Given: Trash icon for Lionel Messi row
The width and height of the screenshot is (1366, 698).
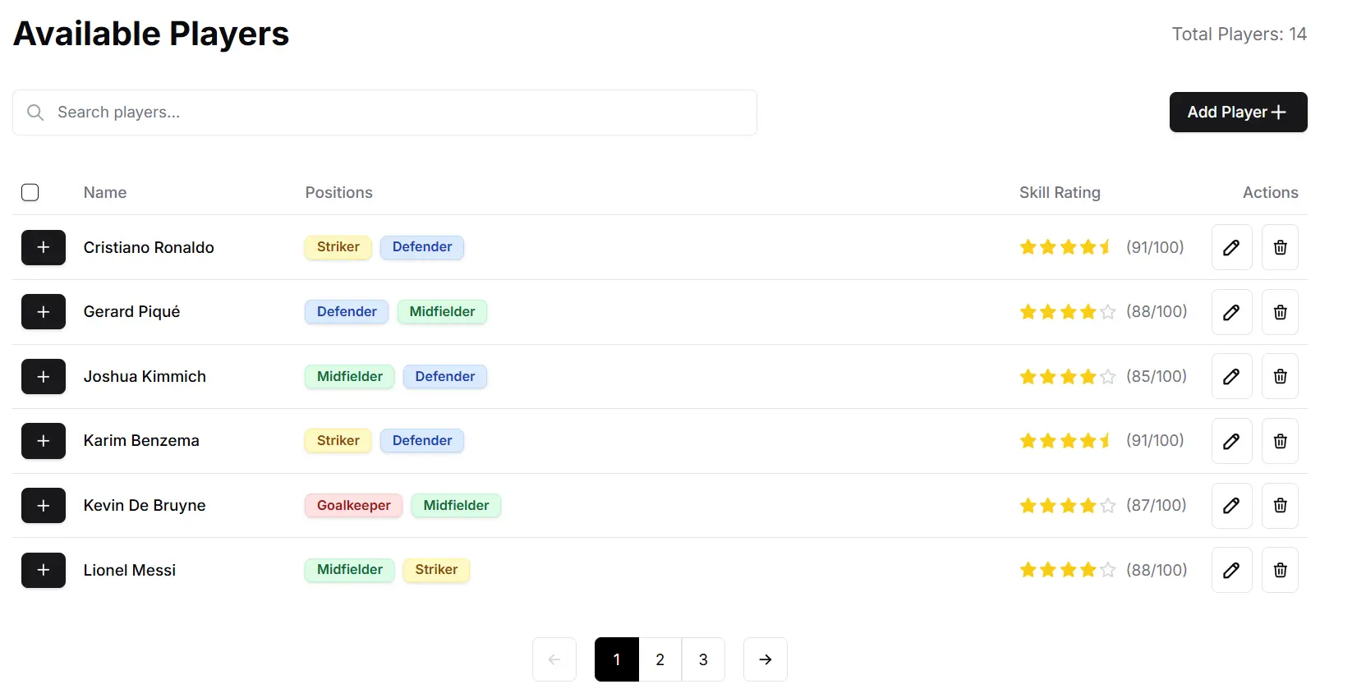Looking at the screenshot, I should tap(1280, 570).
